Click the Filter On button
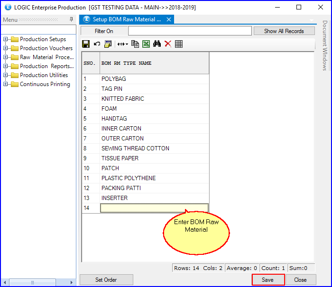The height and width of the screenshot is (287, 332). (104, 31)
